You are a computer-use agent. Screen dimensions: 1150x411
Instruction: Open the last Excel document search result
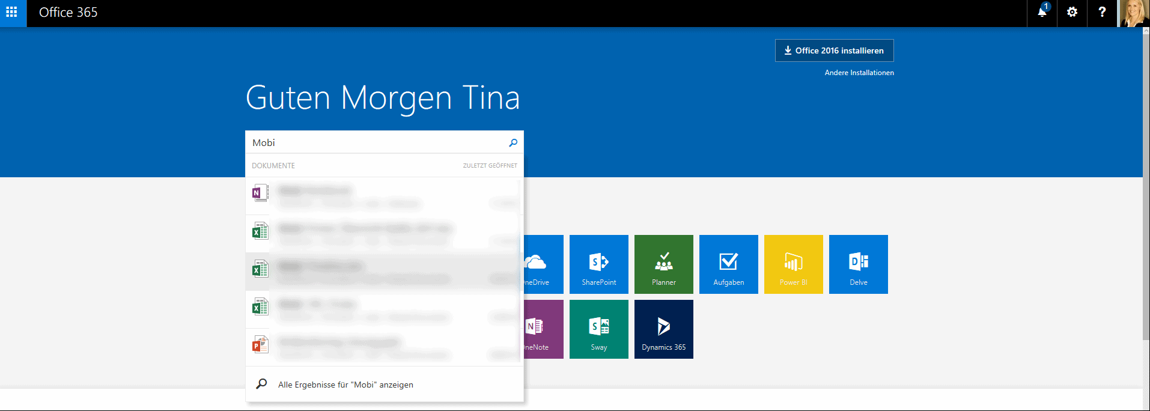coord(385,310)
